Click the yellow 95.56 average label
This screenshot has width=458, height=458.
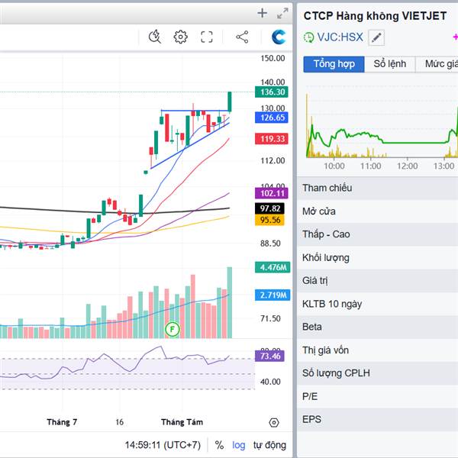pos(269,220)
